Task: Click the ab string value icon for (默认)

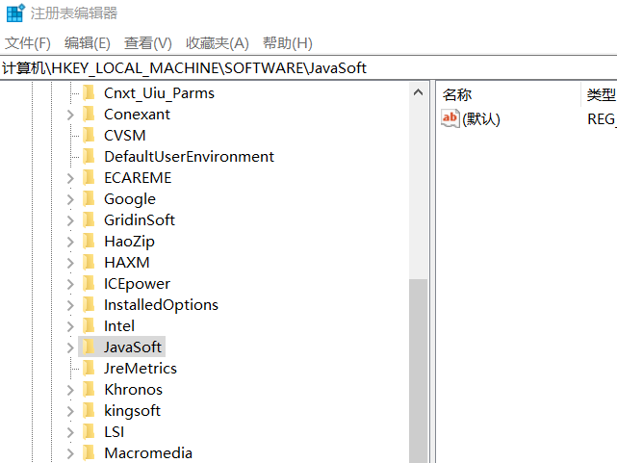Action: pyautogui.click(x=450, y=118)
